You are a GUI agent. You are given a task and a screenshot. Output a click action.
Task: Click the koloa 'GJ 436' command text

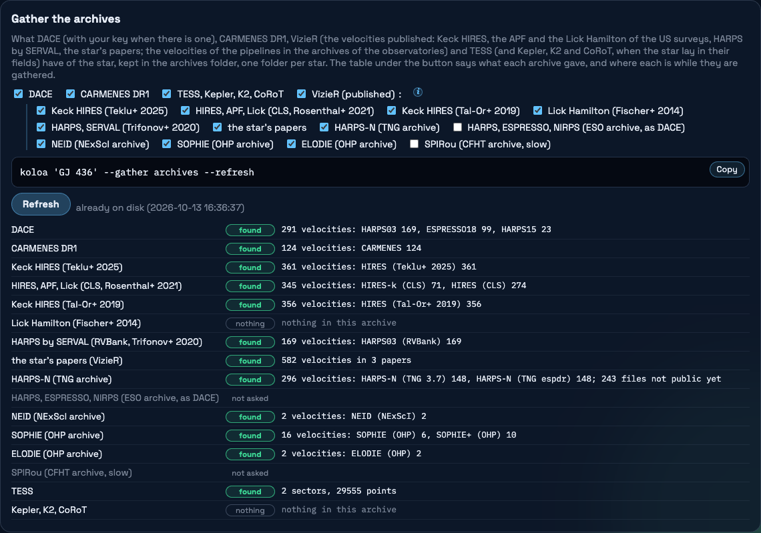(137, 172)
